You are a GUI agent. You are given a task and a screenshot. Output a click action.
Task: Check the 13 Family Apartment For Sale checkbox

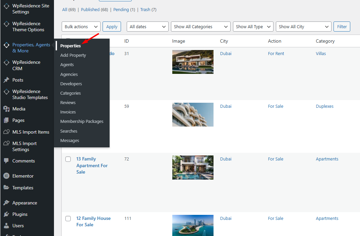click(x=68, y=159)
